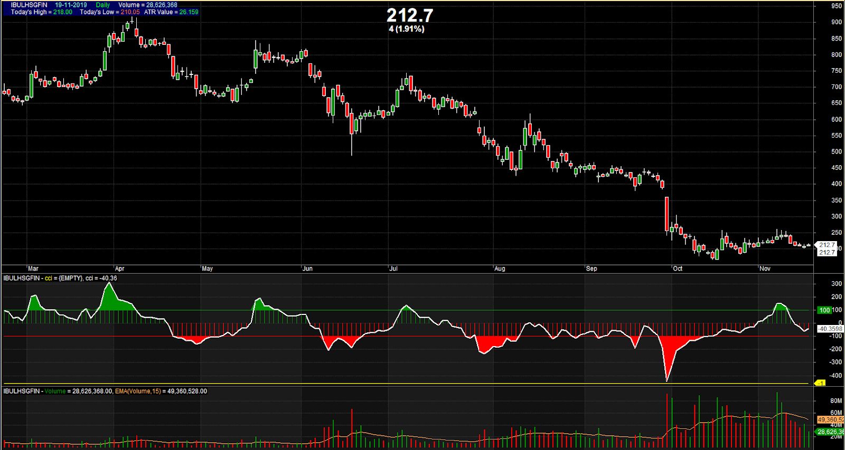Click the -400 CCI axis label
Screen dimensions: 845x450
tap(835, 376)
